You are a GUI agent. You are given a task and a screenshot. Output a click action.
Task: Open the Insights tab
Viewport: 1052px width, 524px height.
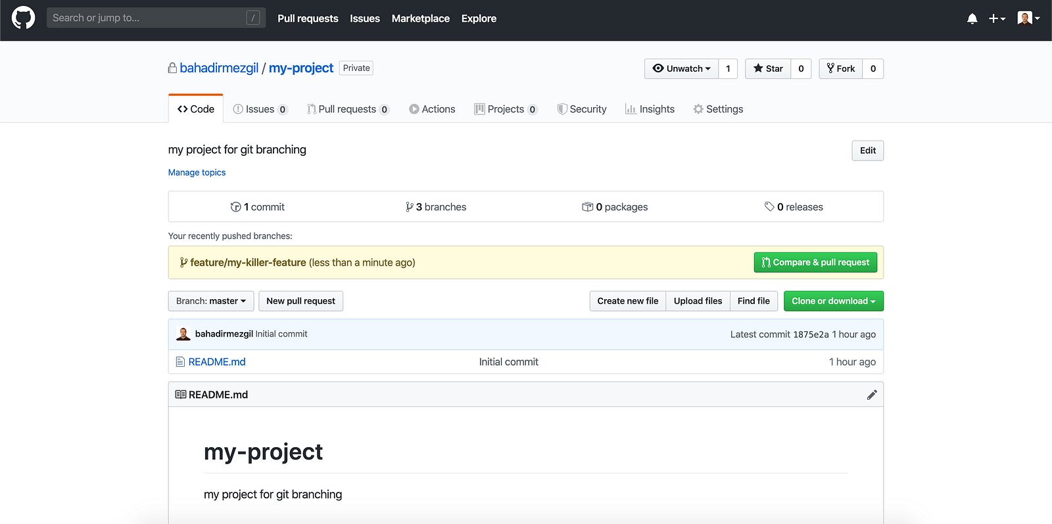point(650,109)
